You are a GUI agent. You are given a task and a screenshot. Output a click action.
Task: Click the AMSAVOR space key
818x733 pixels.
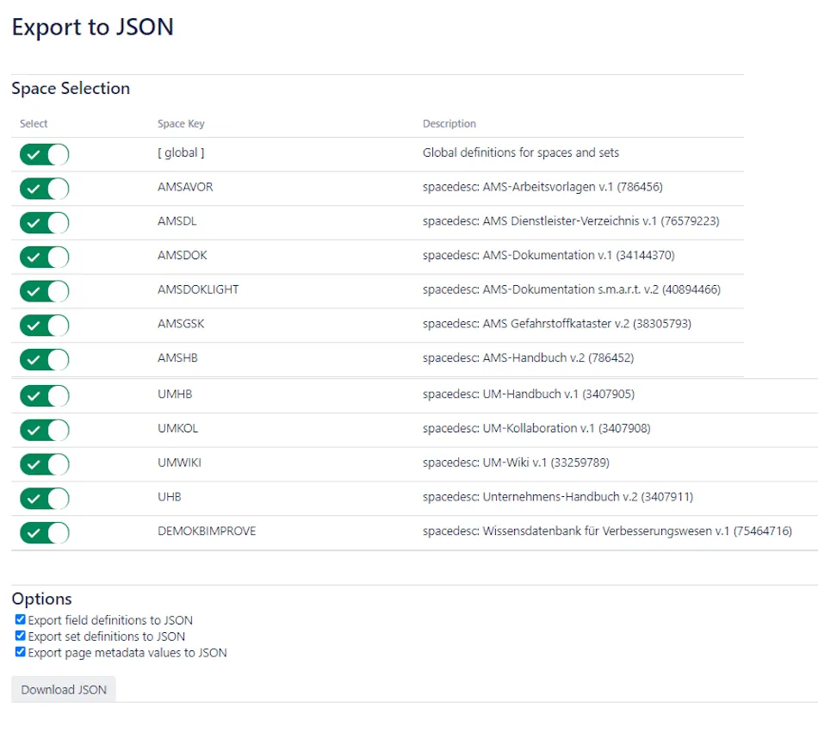click(185, 187)
